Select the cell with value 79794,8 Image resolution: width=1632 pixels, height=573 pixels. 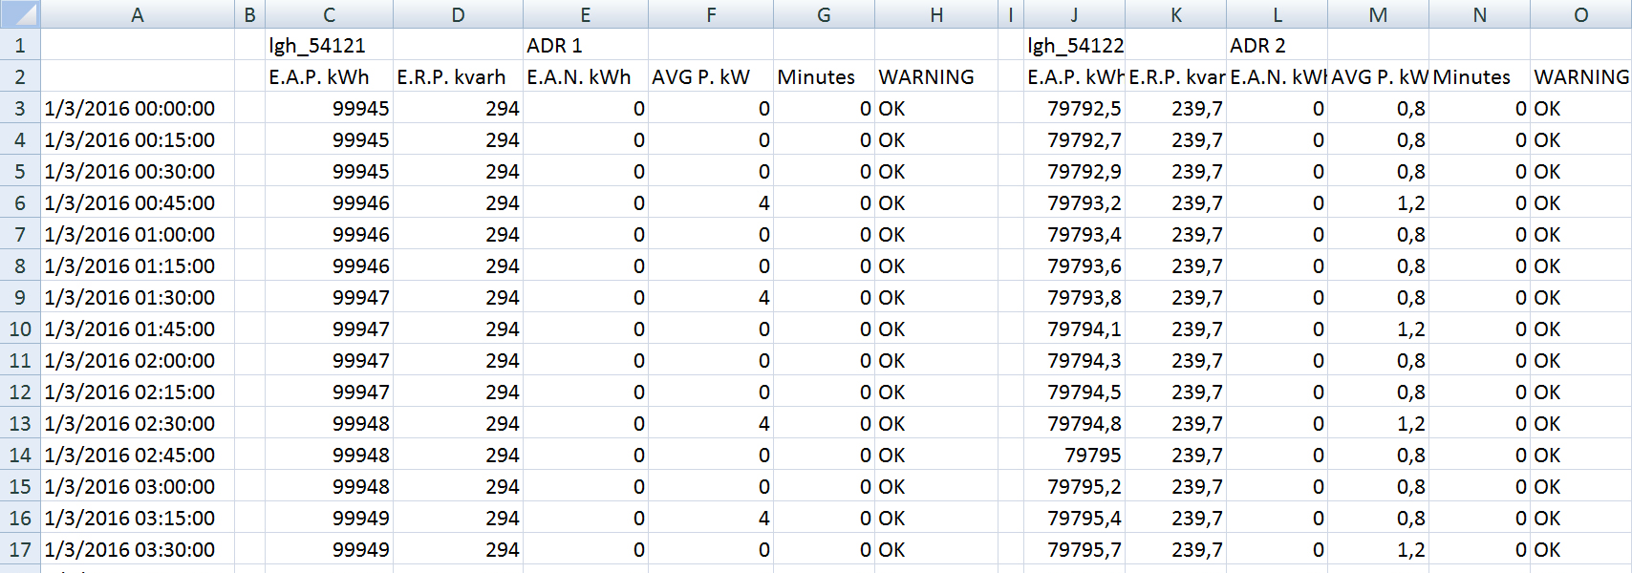pos(1074,423)
